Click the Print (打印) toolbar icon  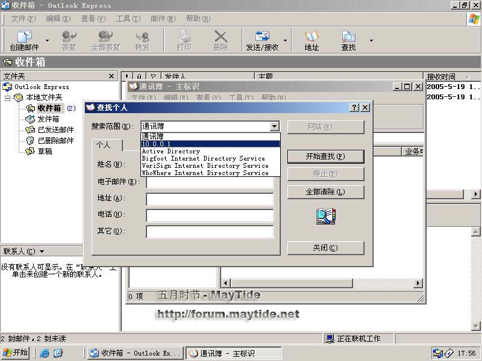tap(184, 40)
